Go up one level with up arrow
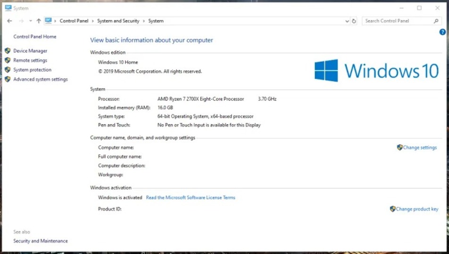This screenshot has width=449, height=254. (x=39, y=21)
